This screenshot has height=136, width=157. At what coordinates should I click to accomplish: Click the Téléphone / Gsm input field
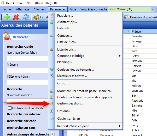[x=28, y=82]
